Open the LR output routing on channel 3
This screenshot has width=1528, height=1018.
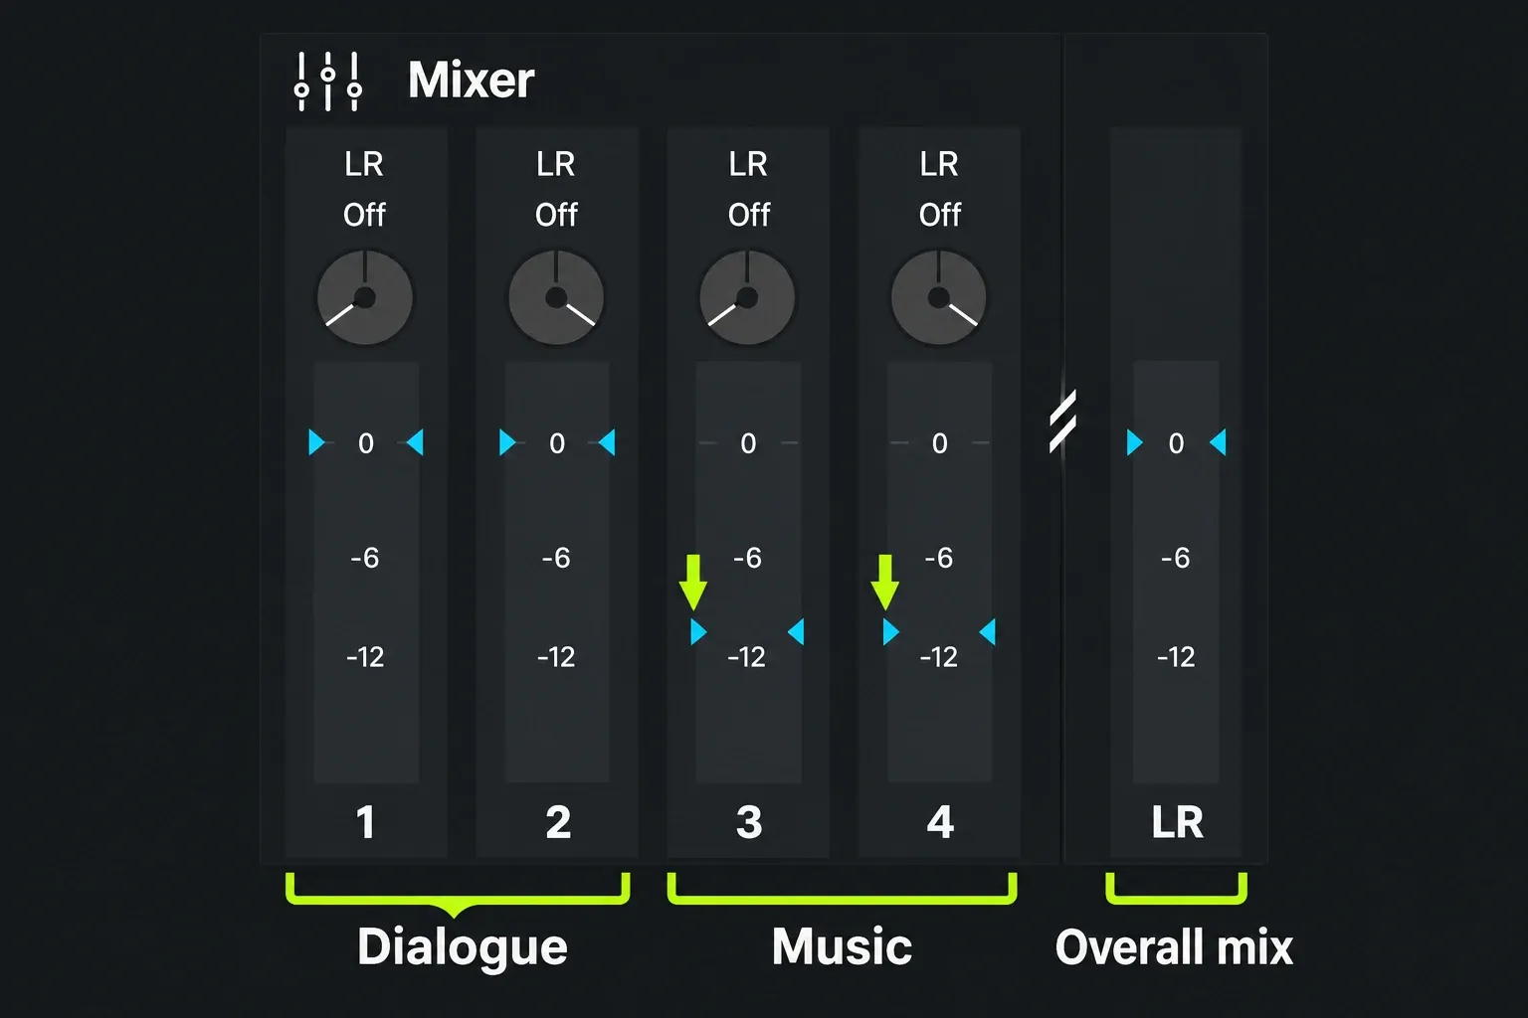[748, 164]
